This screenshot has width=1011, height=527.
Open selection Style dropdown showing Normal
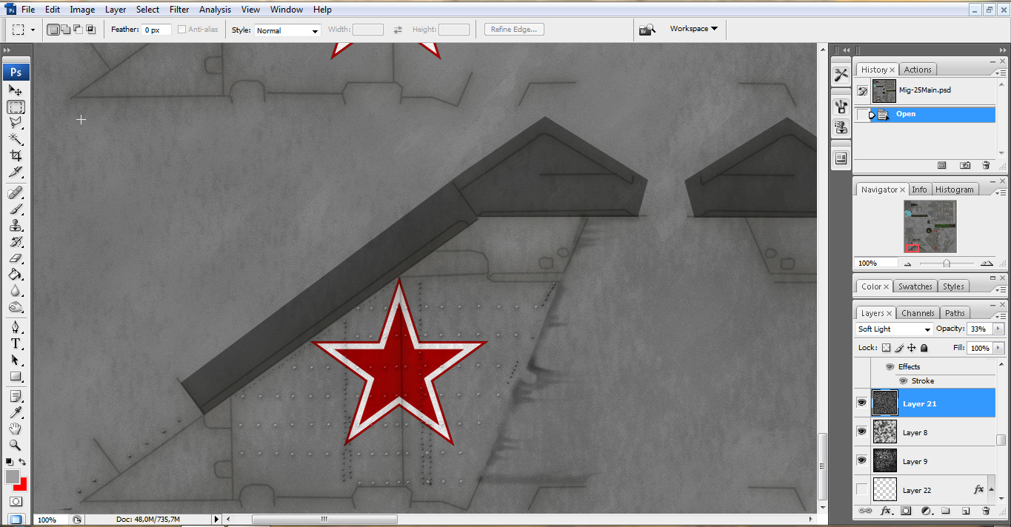click(x=287, y=30)
